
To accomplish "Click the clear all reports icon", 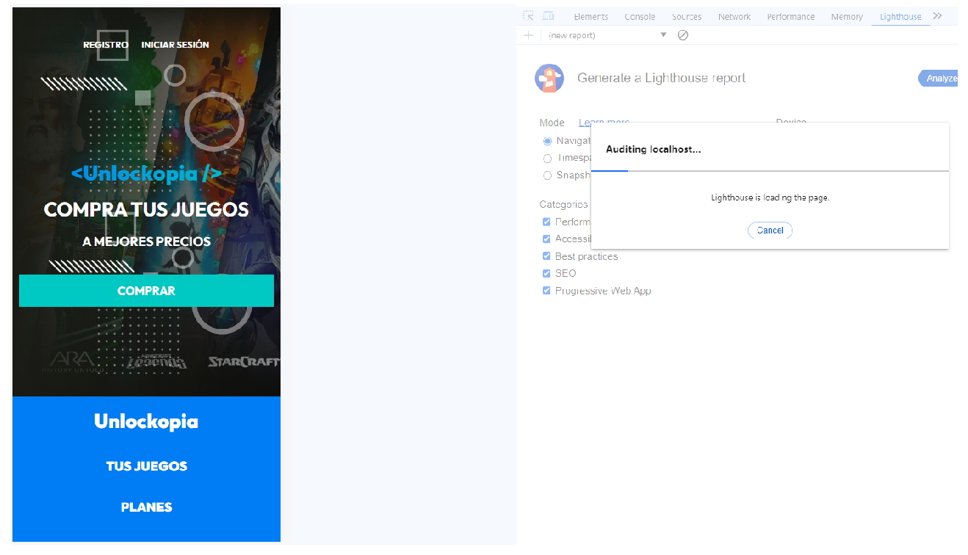I will 683,35.
